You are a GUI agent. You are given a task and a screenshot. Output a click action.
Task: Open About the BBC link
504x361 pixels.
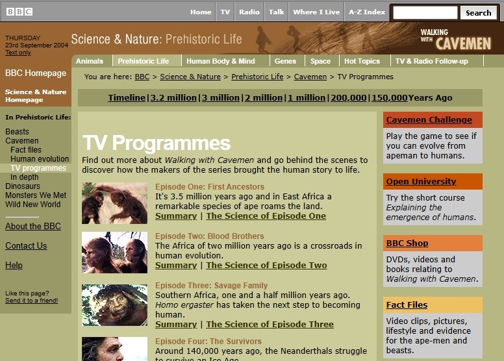coord(32,227)
